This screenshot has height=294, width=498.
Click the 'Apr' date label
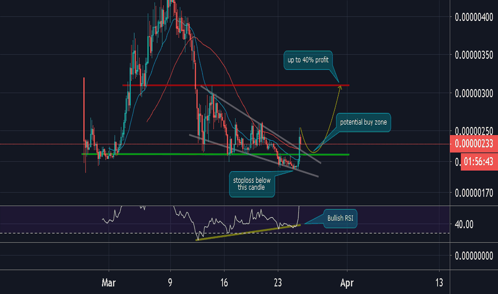tap(347, 283)
